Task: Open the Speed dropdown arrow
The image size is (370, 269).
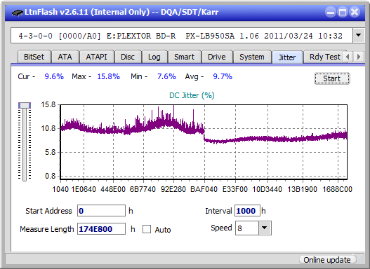Action: [265, 228]
